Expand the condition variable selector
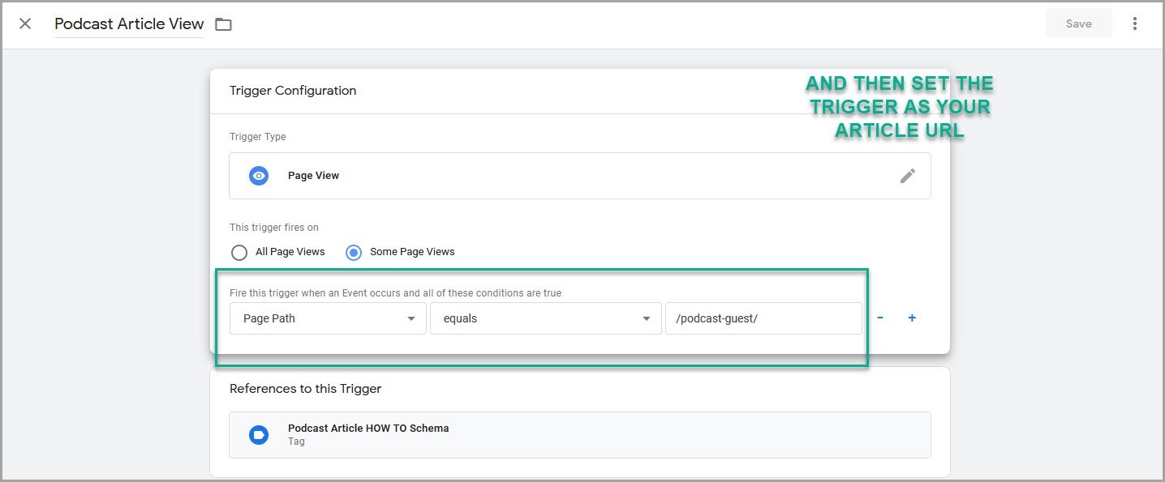The width and height of the screenshot is (1165, 482). tap(411, 318)
